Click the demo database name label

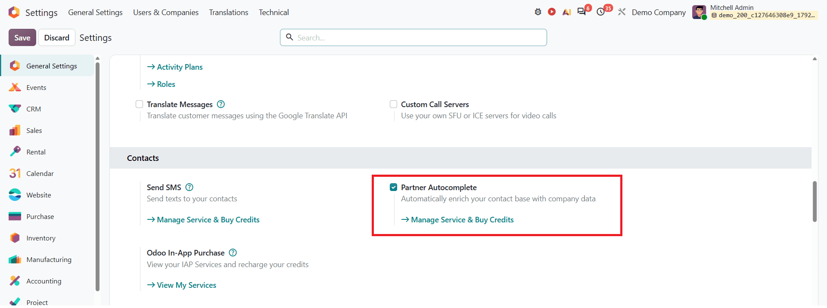(763, 15)
